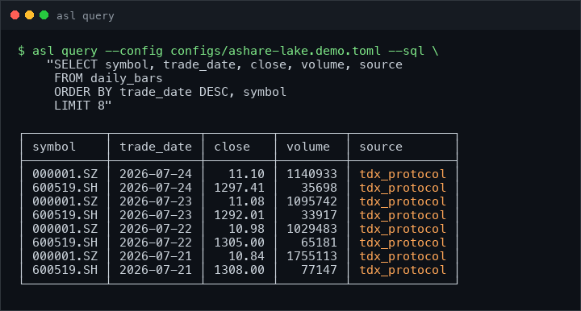Screen dimensions: 581x311
Task: Click volume value 1140933
Action: click(311, 174)
